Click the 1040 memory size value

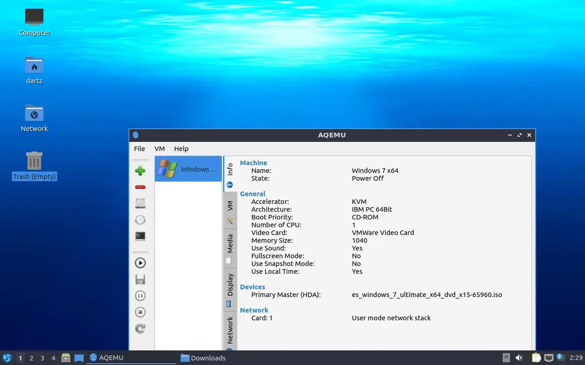click(360, 240)
